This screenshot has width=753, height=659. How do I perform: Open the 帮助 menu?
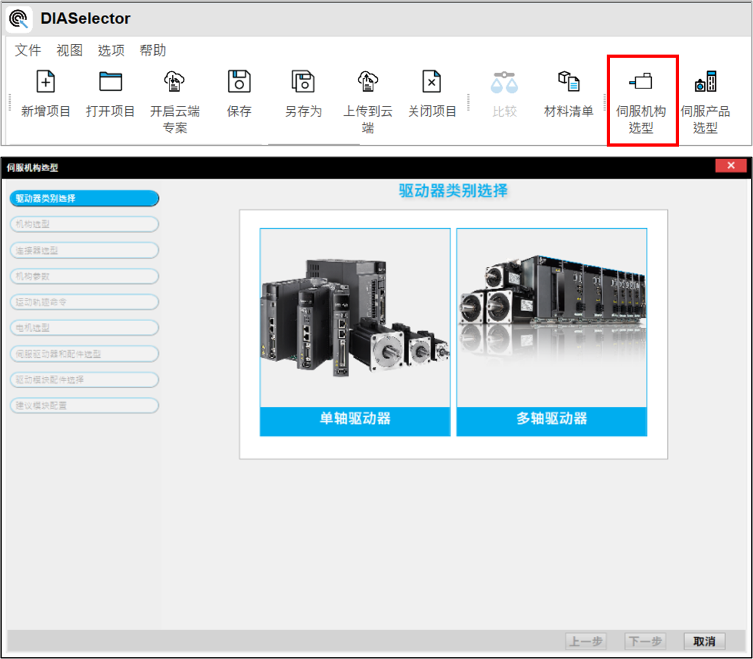[152, 50]
